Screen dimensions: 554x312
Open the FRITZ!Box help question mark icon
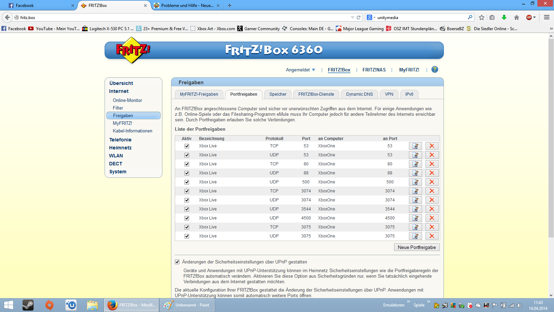(x=435, y=70)
